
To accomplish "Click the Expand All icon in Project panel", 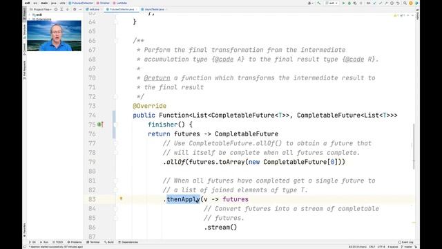I will pos(61,9).
